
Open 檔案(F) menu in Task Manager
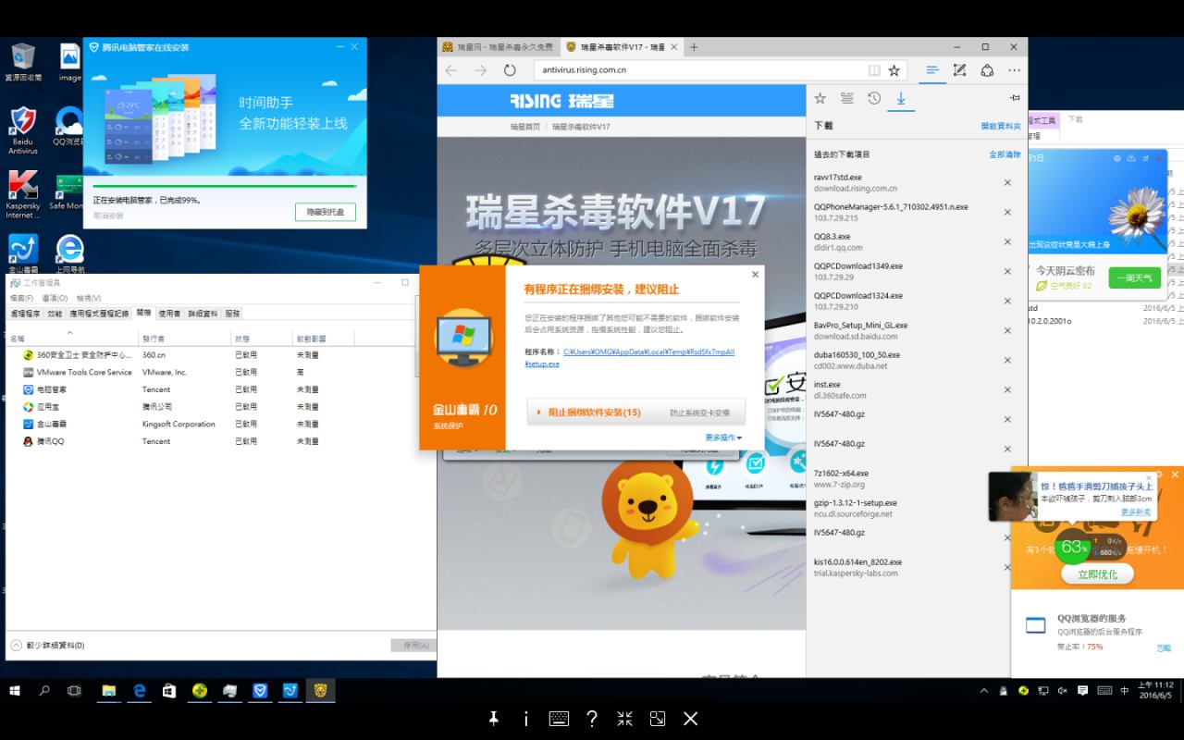click(21, 298)
